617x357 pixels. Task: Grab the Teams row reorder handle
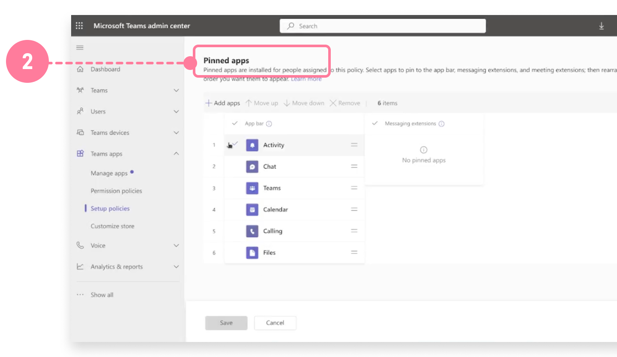(354, 188)
